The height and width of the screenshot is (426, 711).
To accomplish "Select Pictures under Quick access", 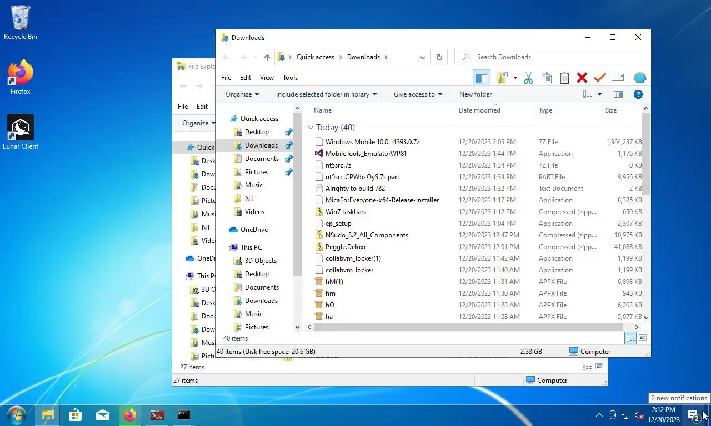I will pyautogui.click(x=257, y=172).
